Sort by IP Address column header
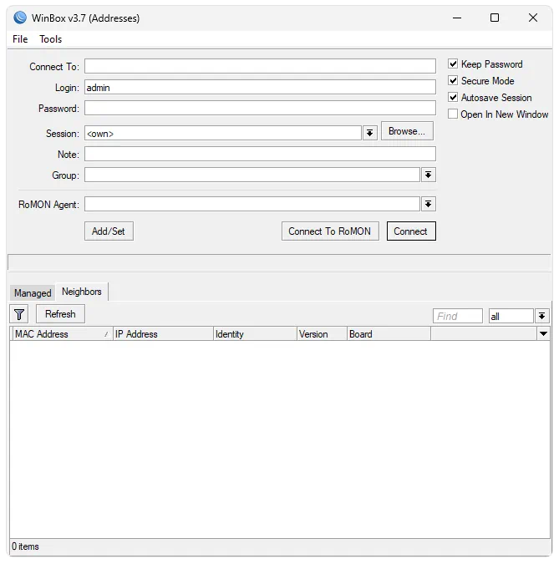 coord(163,333)
